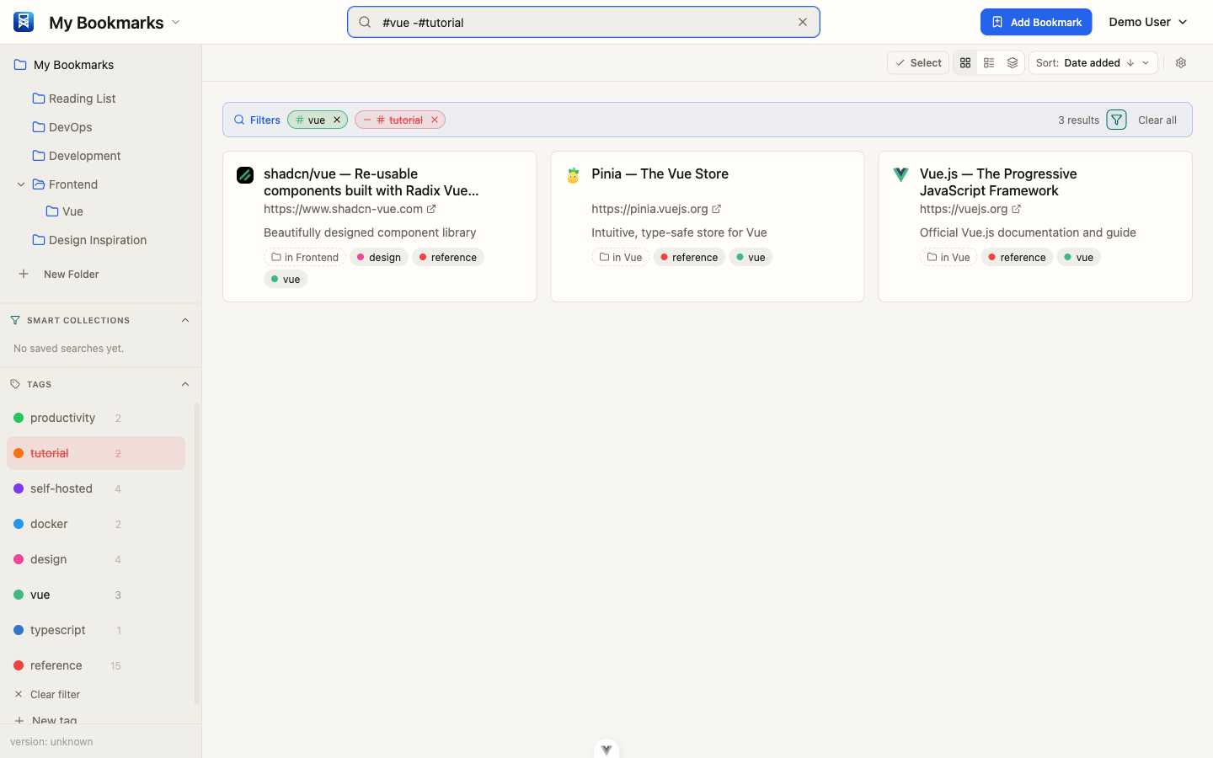Collapse the Tags section
The height and width of the screenshot is (758, 1213).
[x=185, y=384]
